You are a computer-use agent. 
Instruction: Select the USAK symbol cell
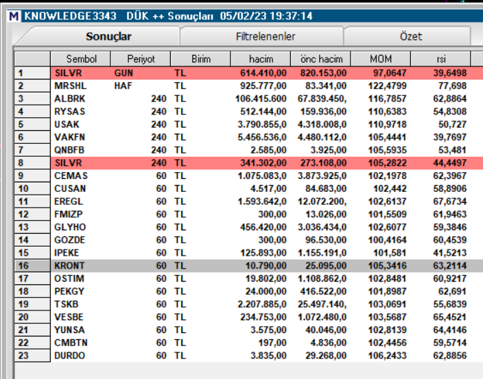point(67,124)
